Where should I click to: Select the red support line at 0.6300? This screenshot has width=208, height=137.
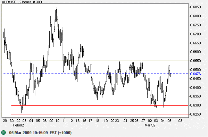pyautogui.click(x=100, y=105)
